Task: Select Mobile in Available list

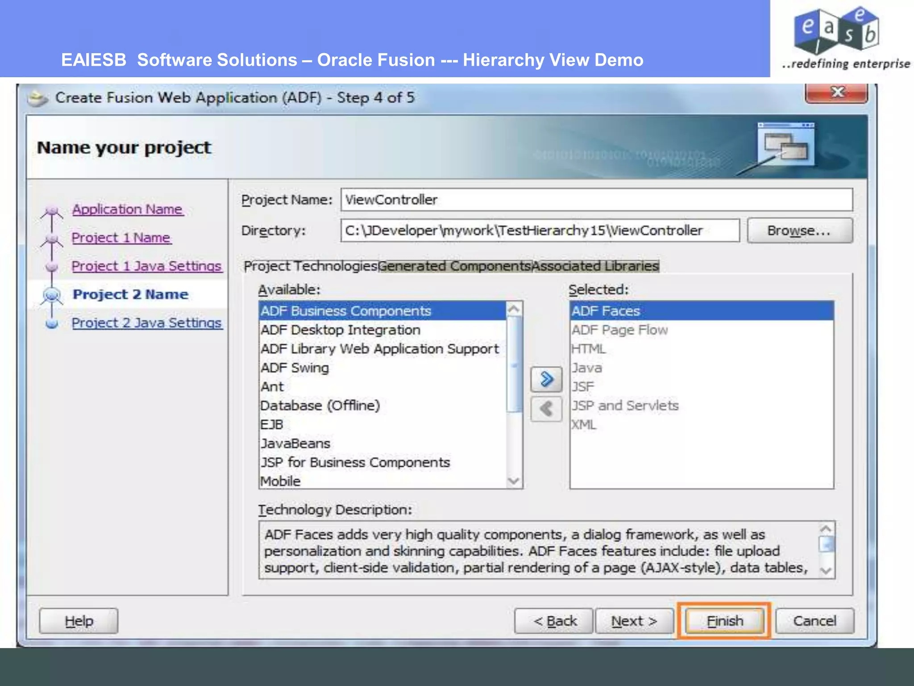Action: pyautogui.click(x=382, y=481)
